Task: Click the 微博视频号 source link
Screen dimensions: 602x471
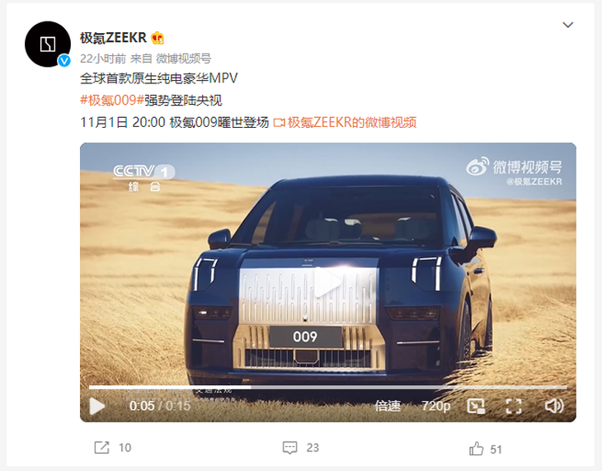Action: click(x=184, y=59)
